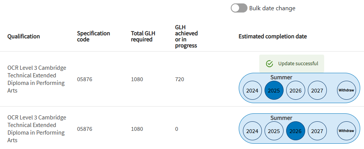Choose 2025 in the second row's Summer selector

coord(274,131)
